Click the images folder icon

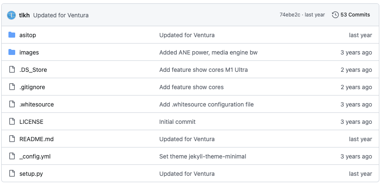click(12, 52)
